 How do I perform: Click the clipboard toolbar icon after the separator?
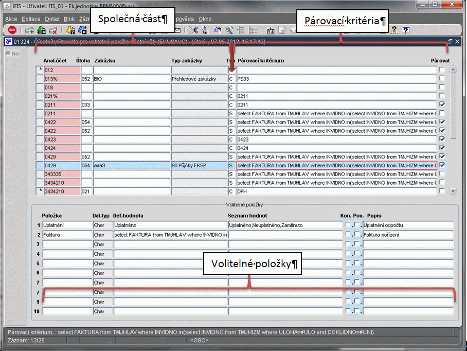271,30
